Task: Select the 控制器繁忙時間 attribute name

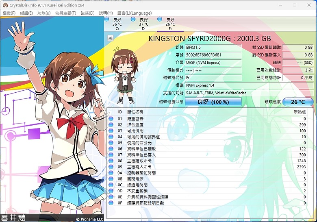Action: (141, 173)
